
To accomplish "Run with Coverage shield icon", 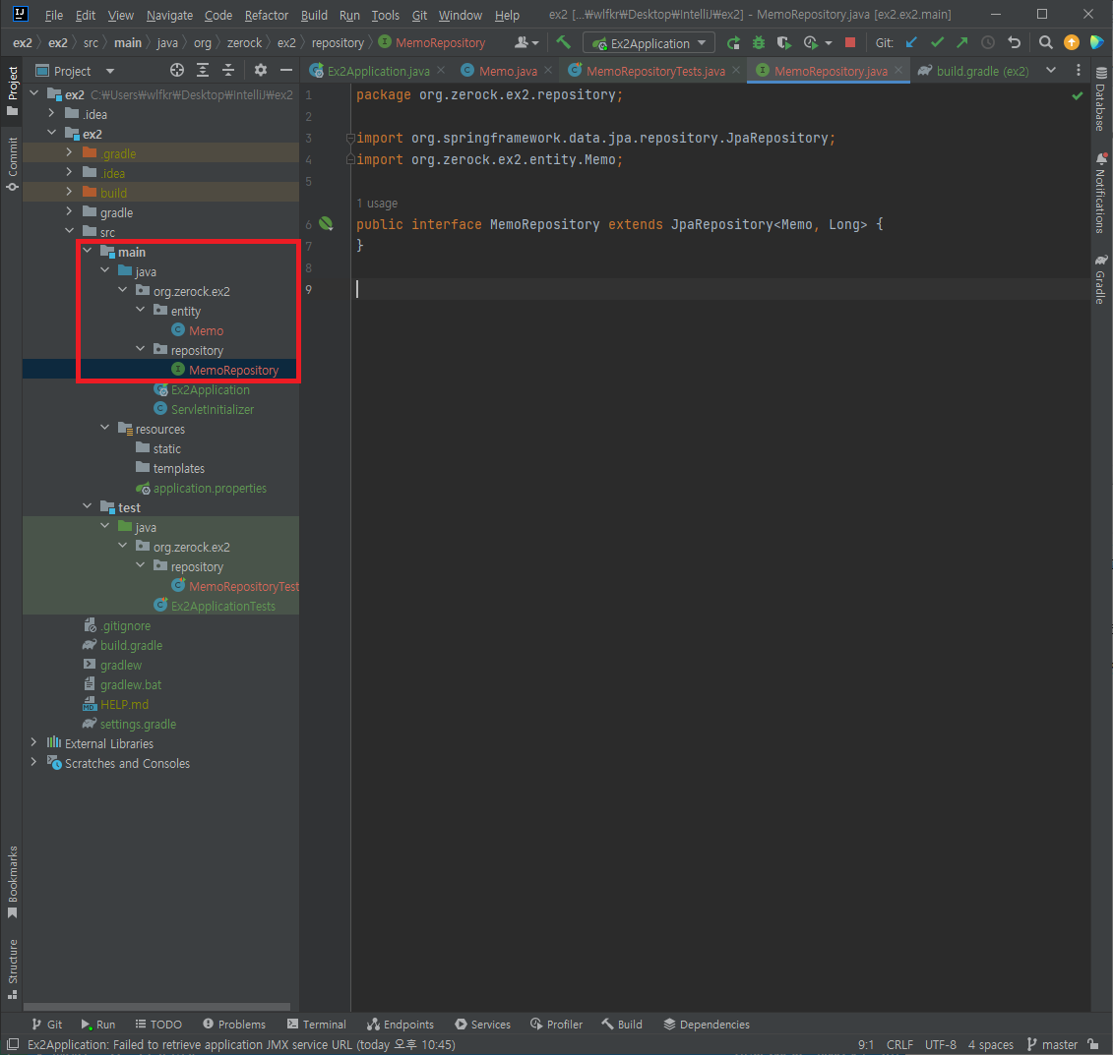I will tap(783, 42).
